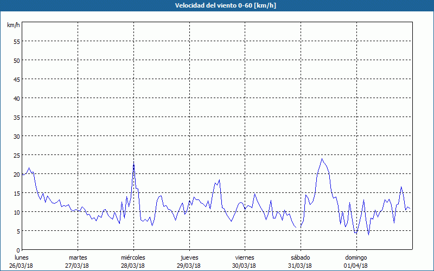Click the 40 value on the y-axis
Screen dimensions: 434x271
[16, 98]
